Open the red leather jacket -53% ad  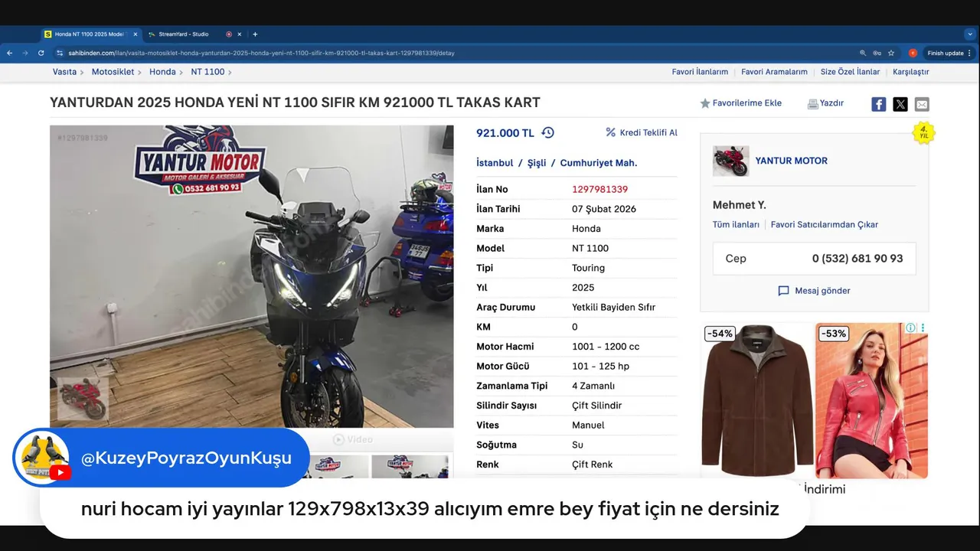(871, 400)
